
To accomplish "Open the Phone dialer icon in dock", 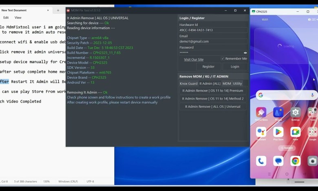I will click(x=261, y=161).
